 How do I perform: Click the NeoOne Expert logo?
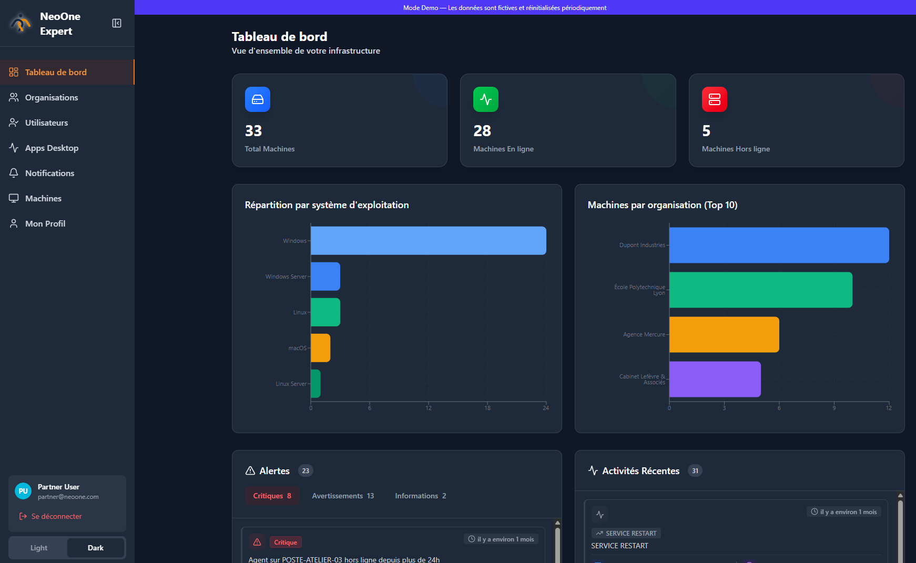click(21, 23)
